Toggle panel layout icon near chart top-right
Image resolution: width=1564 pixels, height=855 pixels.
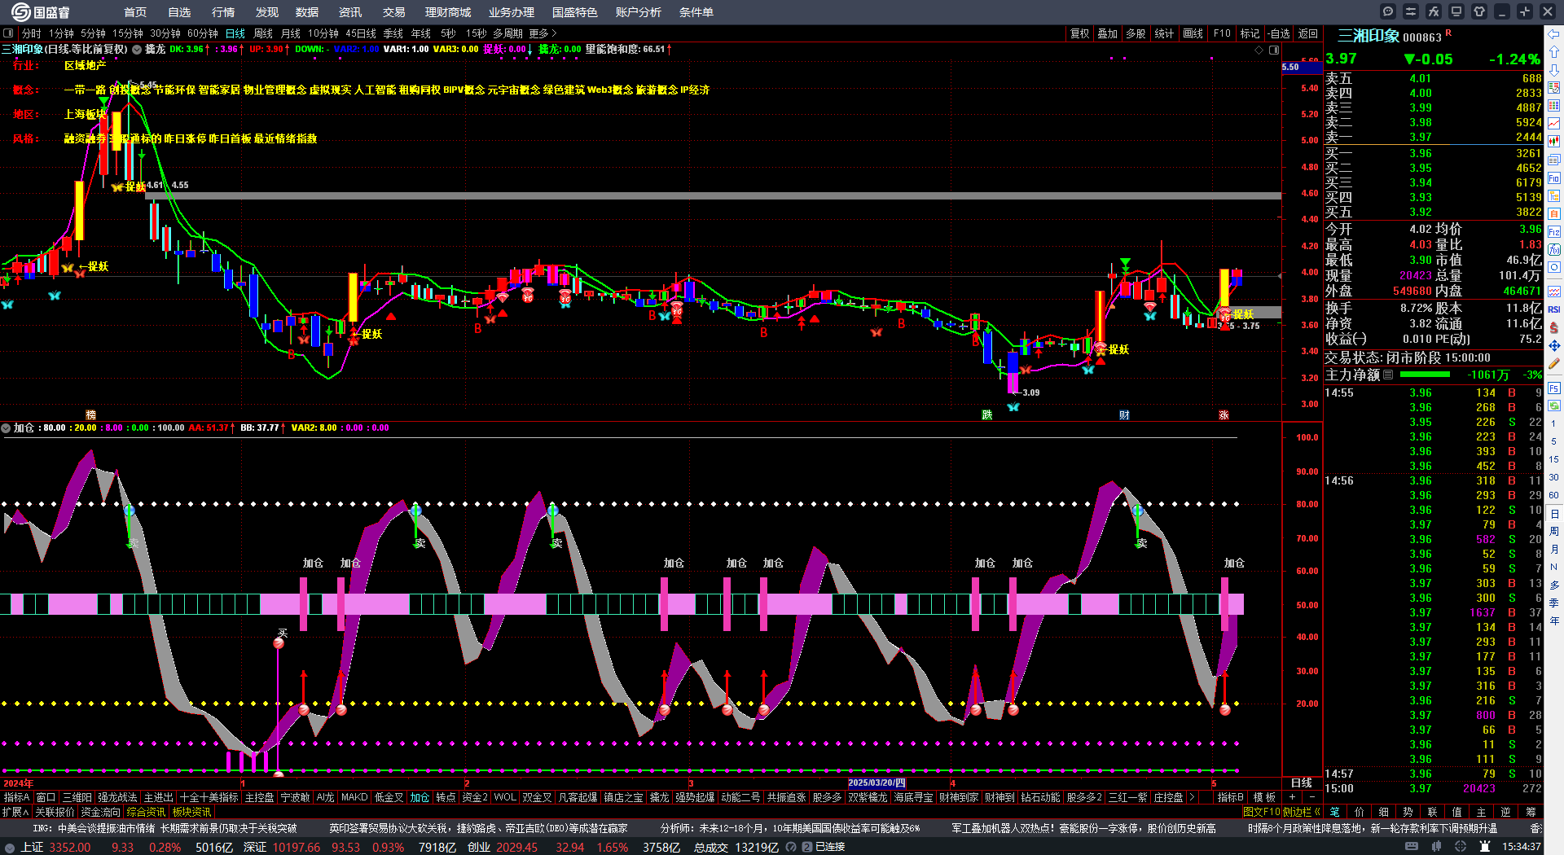tap(1273, 50)
